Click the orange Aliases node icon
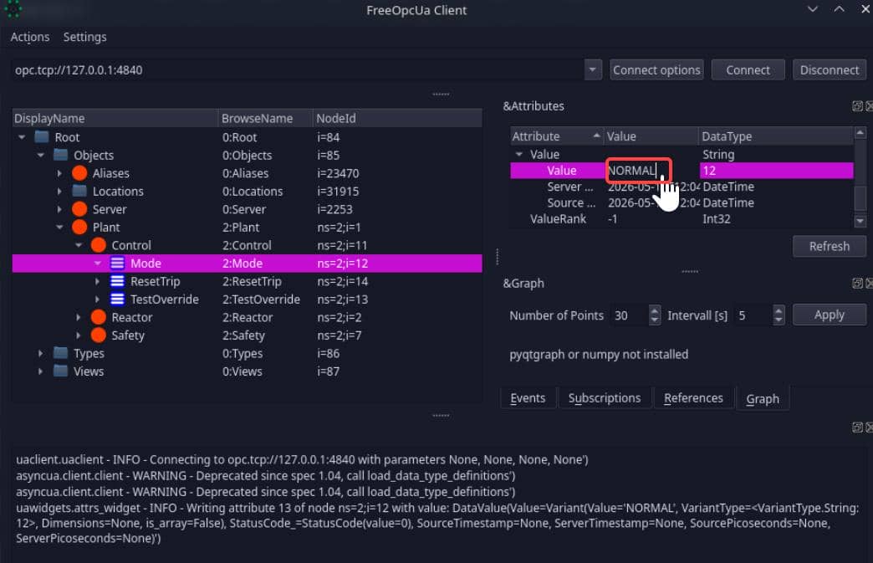 pos(79,173)
